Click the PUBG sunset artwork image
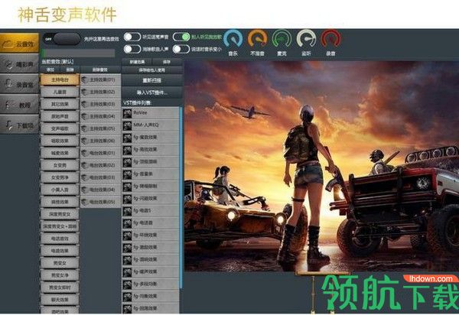The image size is (459, 315). tap(321, 166)
